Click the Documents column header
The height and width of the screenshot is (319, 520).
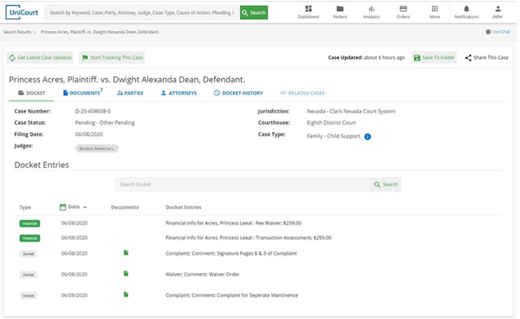point(125,207)
